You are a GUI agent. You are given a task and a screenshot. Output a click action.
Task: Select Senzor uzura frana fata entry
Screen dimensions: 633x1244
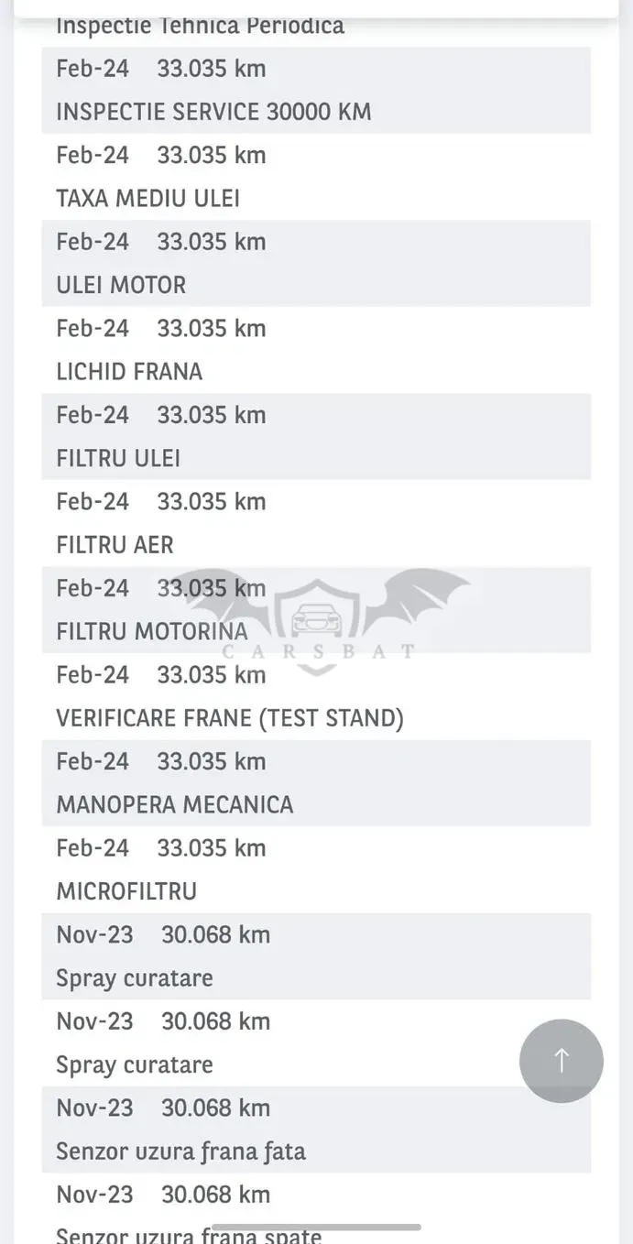click(316, 1129)
